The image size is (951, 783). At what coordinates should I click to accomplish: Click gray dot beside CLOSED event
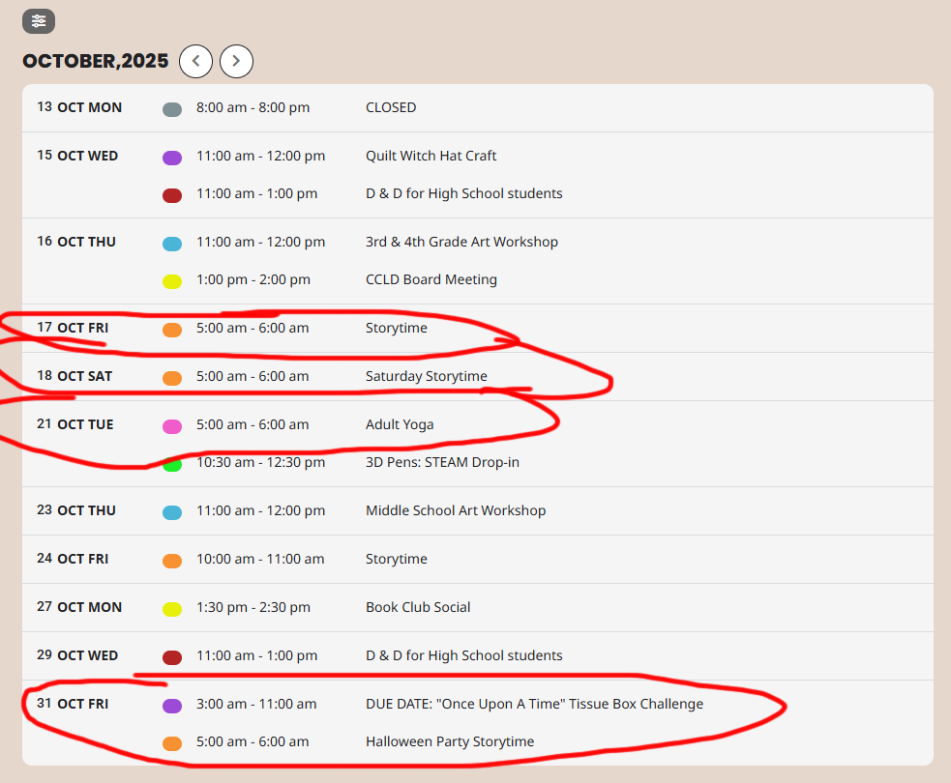click(172, 109)
